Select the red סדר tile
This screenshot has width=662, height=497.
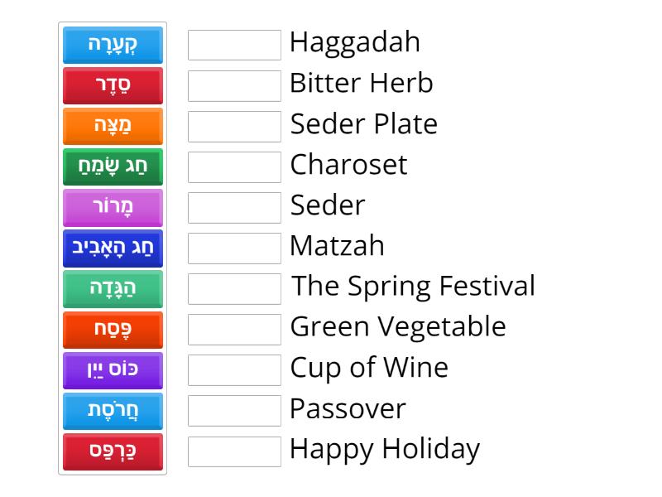(x=113, y=86)
